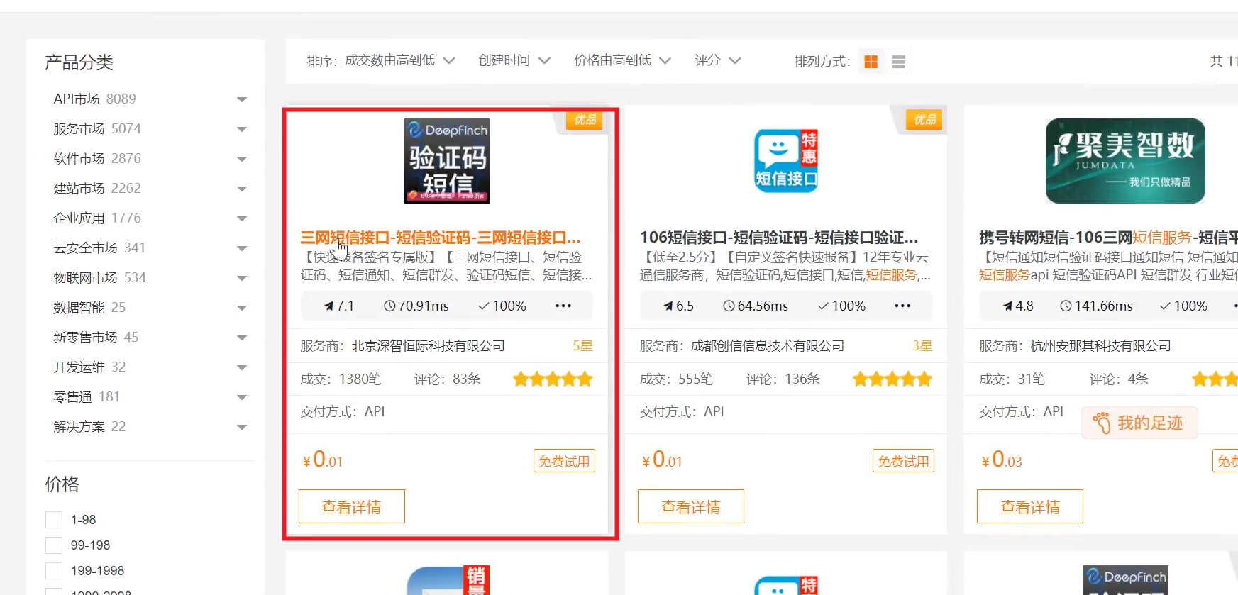Click 成交: 1380笔 text
This screenshot has width=1238, height=595.
pos(341,379)
